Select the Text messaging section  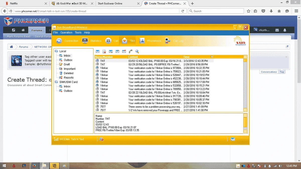[128, 41]
